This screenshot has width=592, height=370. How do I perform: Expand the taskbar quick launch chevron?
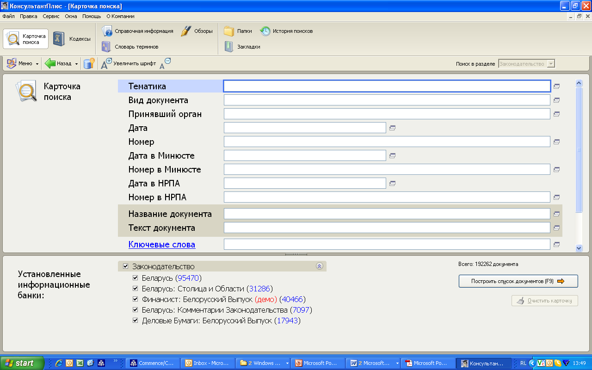[115, 361]
